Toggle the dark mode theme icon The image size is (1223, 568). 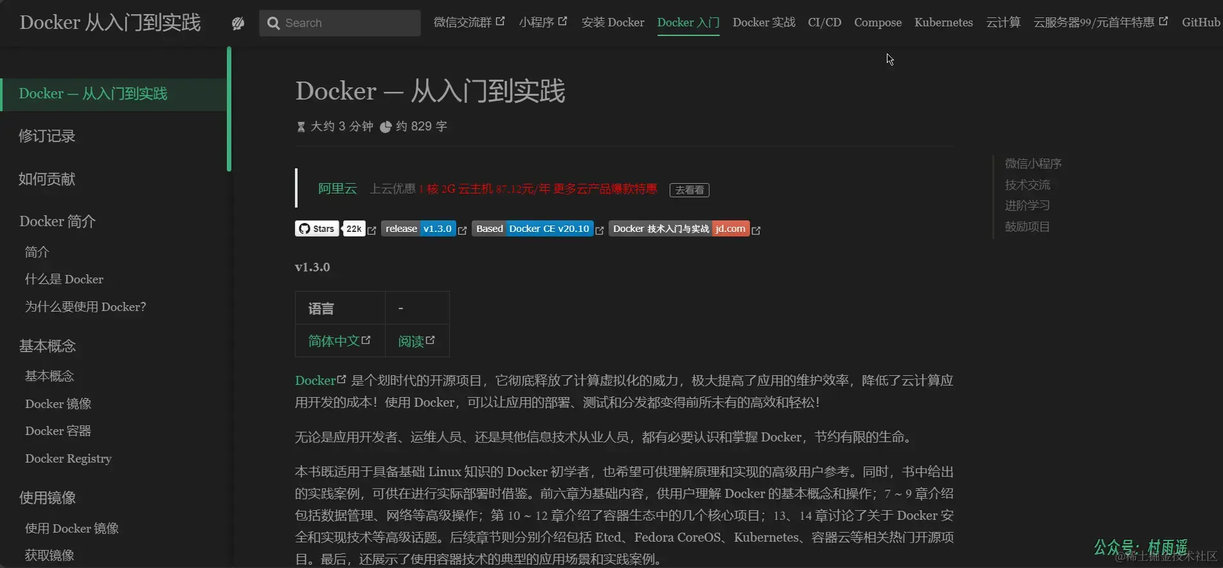click(238, 23)
